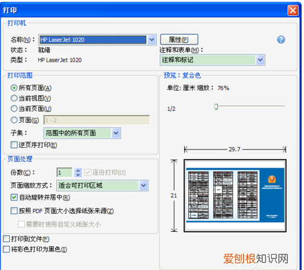This screenshot has width=304, height=270.
Task: Decrease copies with the stepper down arrow
Action: (x=78, y=175)
